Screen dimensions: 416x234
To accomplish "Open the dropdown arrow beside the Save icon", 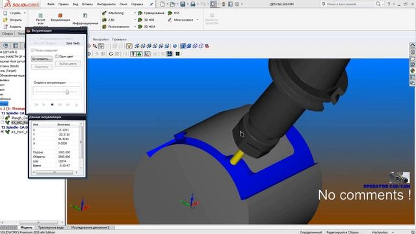I will [x=187, y=5].
